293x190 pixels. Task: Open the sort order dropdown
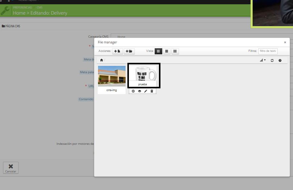click(x=262, y=60)
